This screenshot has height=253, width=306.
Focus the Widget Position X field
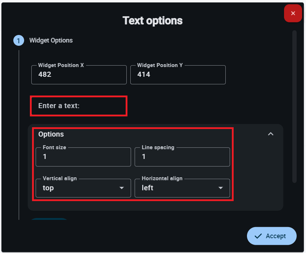(79, 75)
